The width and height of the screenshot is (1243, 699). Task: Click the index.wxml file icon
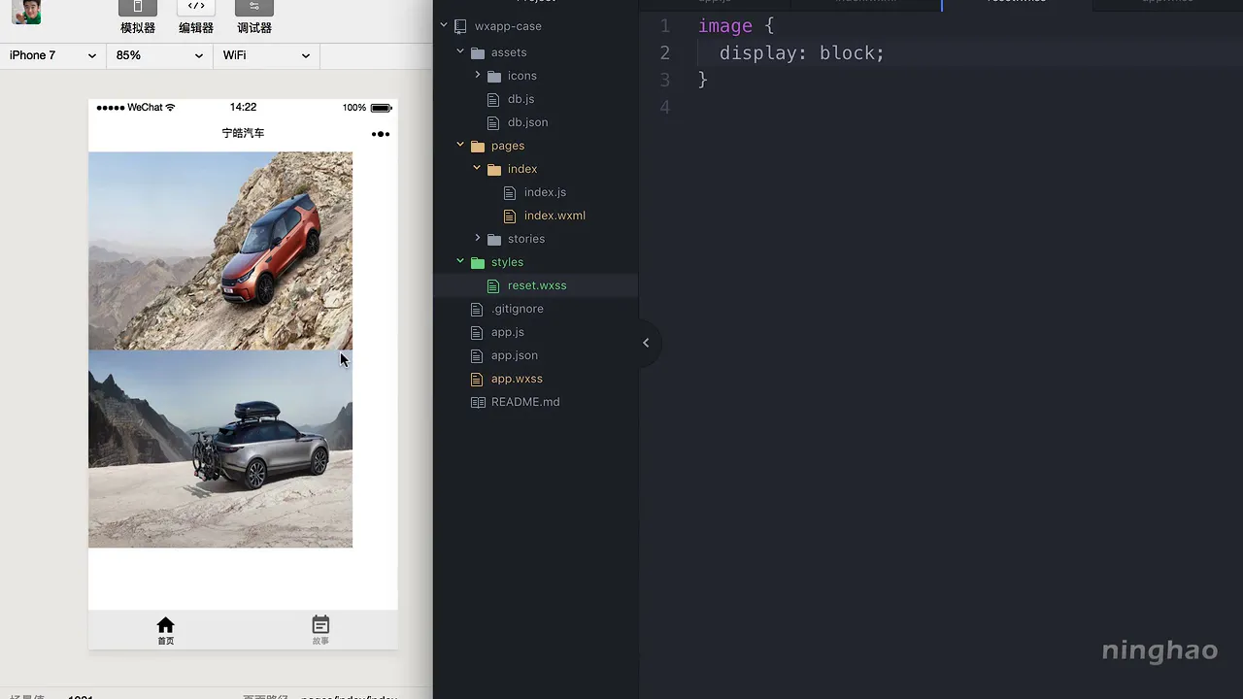(x=509, y=216)
